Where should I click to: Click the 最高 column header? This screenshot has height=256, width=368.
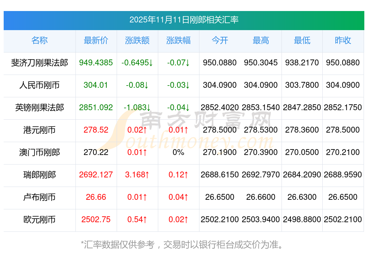click(261, 40)
